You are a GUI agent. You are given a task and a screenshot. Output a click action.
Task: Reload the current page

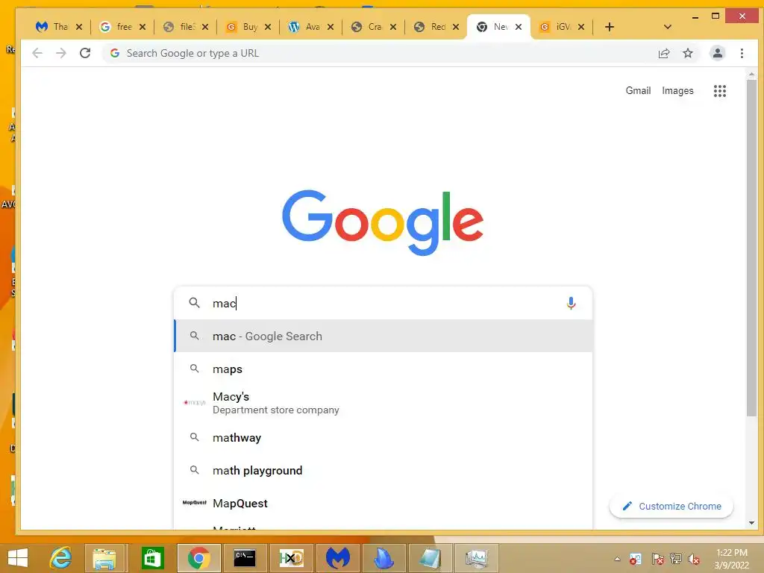tap(85, 53)
